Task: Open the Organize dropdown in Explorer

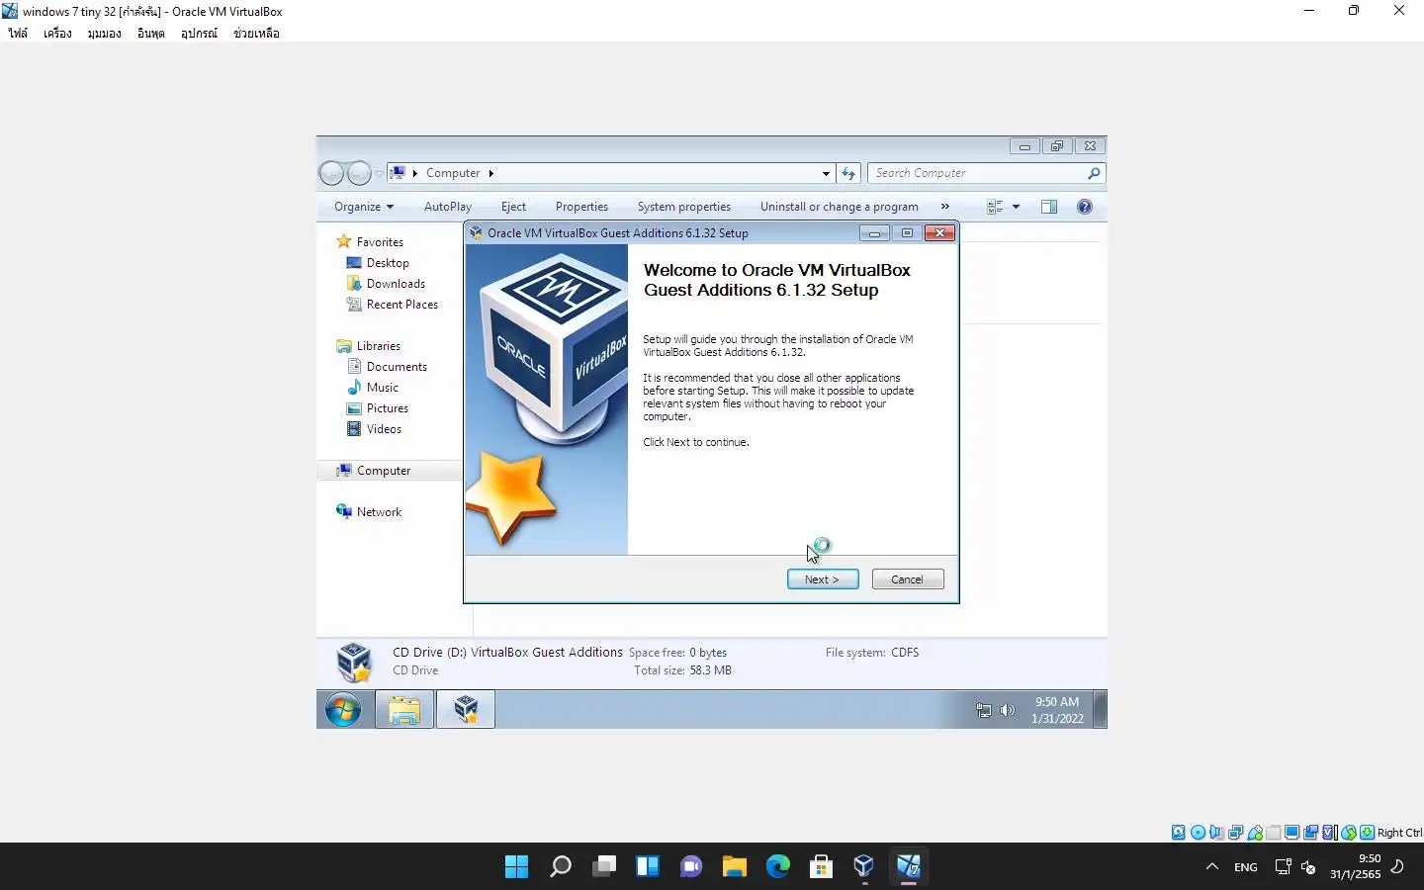Action: click(364, 207)
